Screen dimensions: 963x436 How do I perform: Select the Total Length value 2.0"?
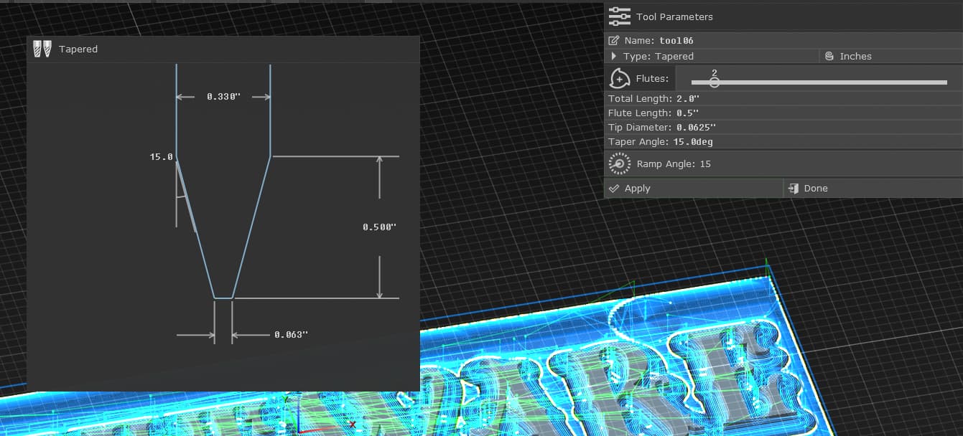pos(687,99)
